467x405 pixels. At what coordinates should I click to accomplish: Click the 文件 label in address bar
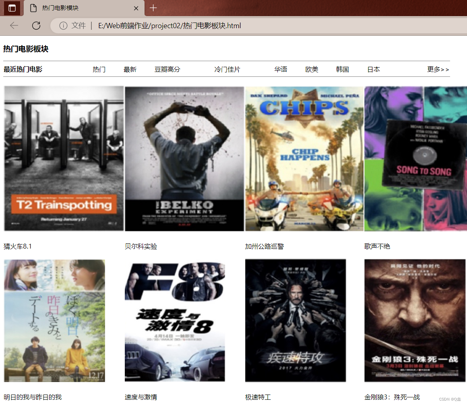pyautogui.click(x=79, y=26)
